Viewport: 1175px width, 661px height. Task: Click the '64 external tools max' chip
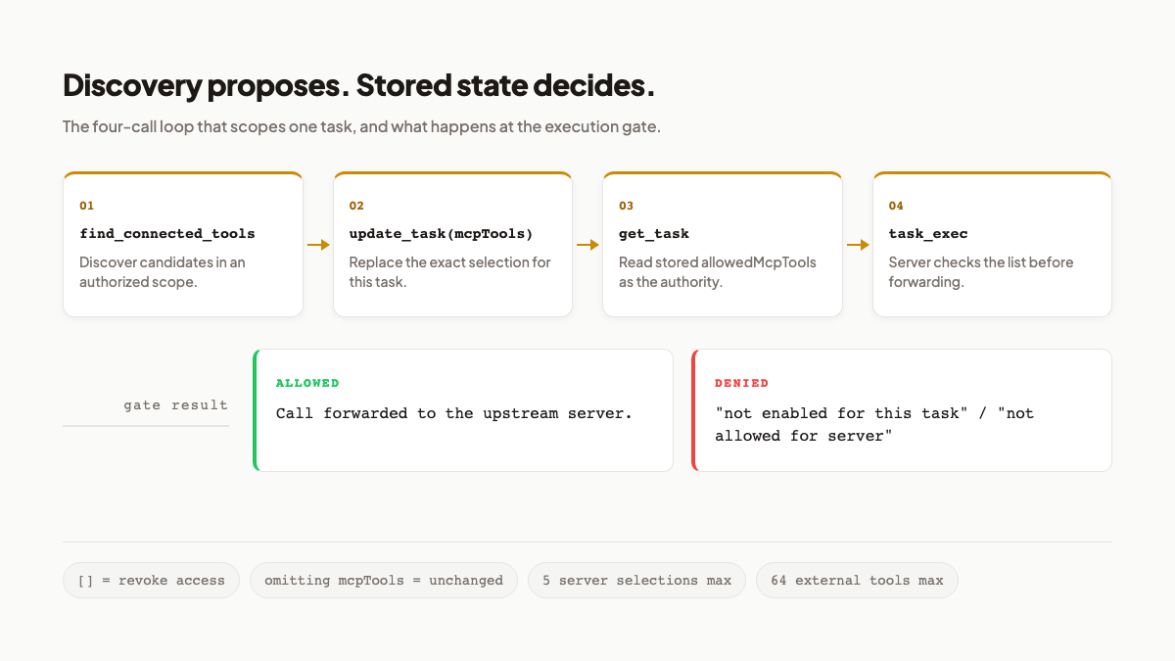857,580
